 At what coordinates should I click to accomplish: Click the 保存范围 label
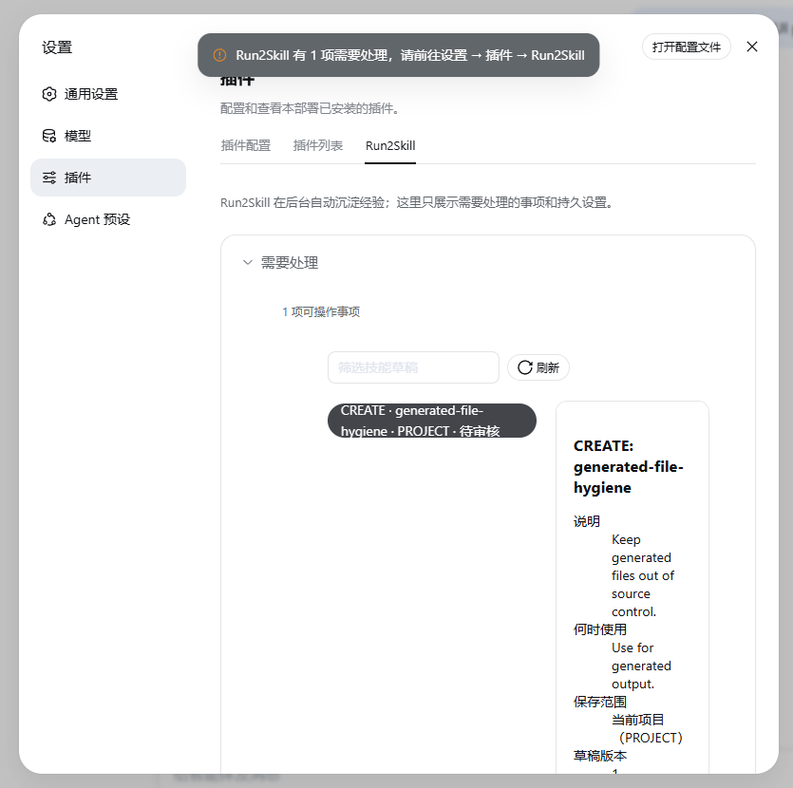[600, 702]
